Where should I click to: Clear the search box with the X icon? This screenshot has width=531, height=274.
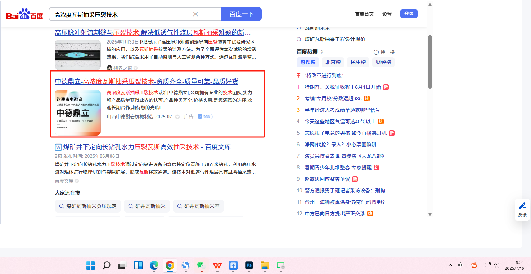pyautogui.click(x=195, y=14)
